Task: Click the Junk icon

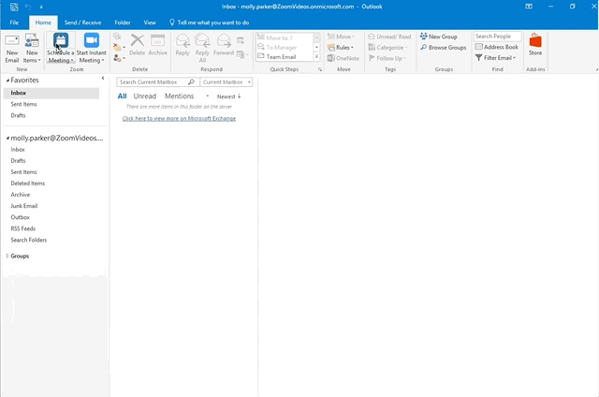Action: tap(117, 58)
